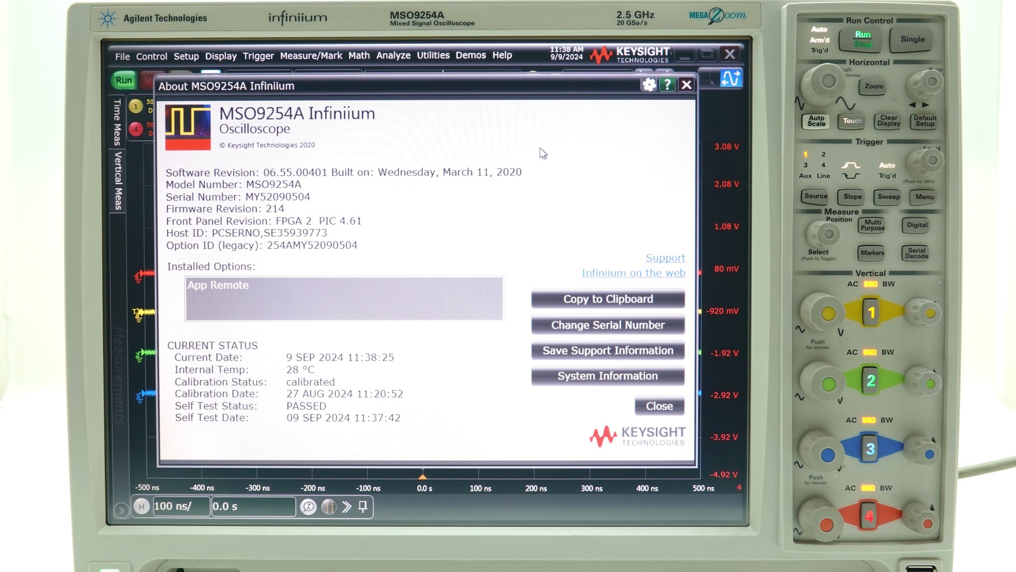Open the Infiniium on the web link

[634, 273]
